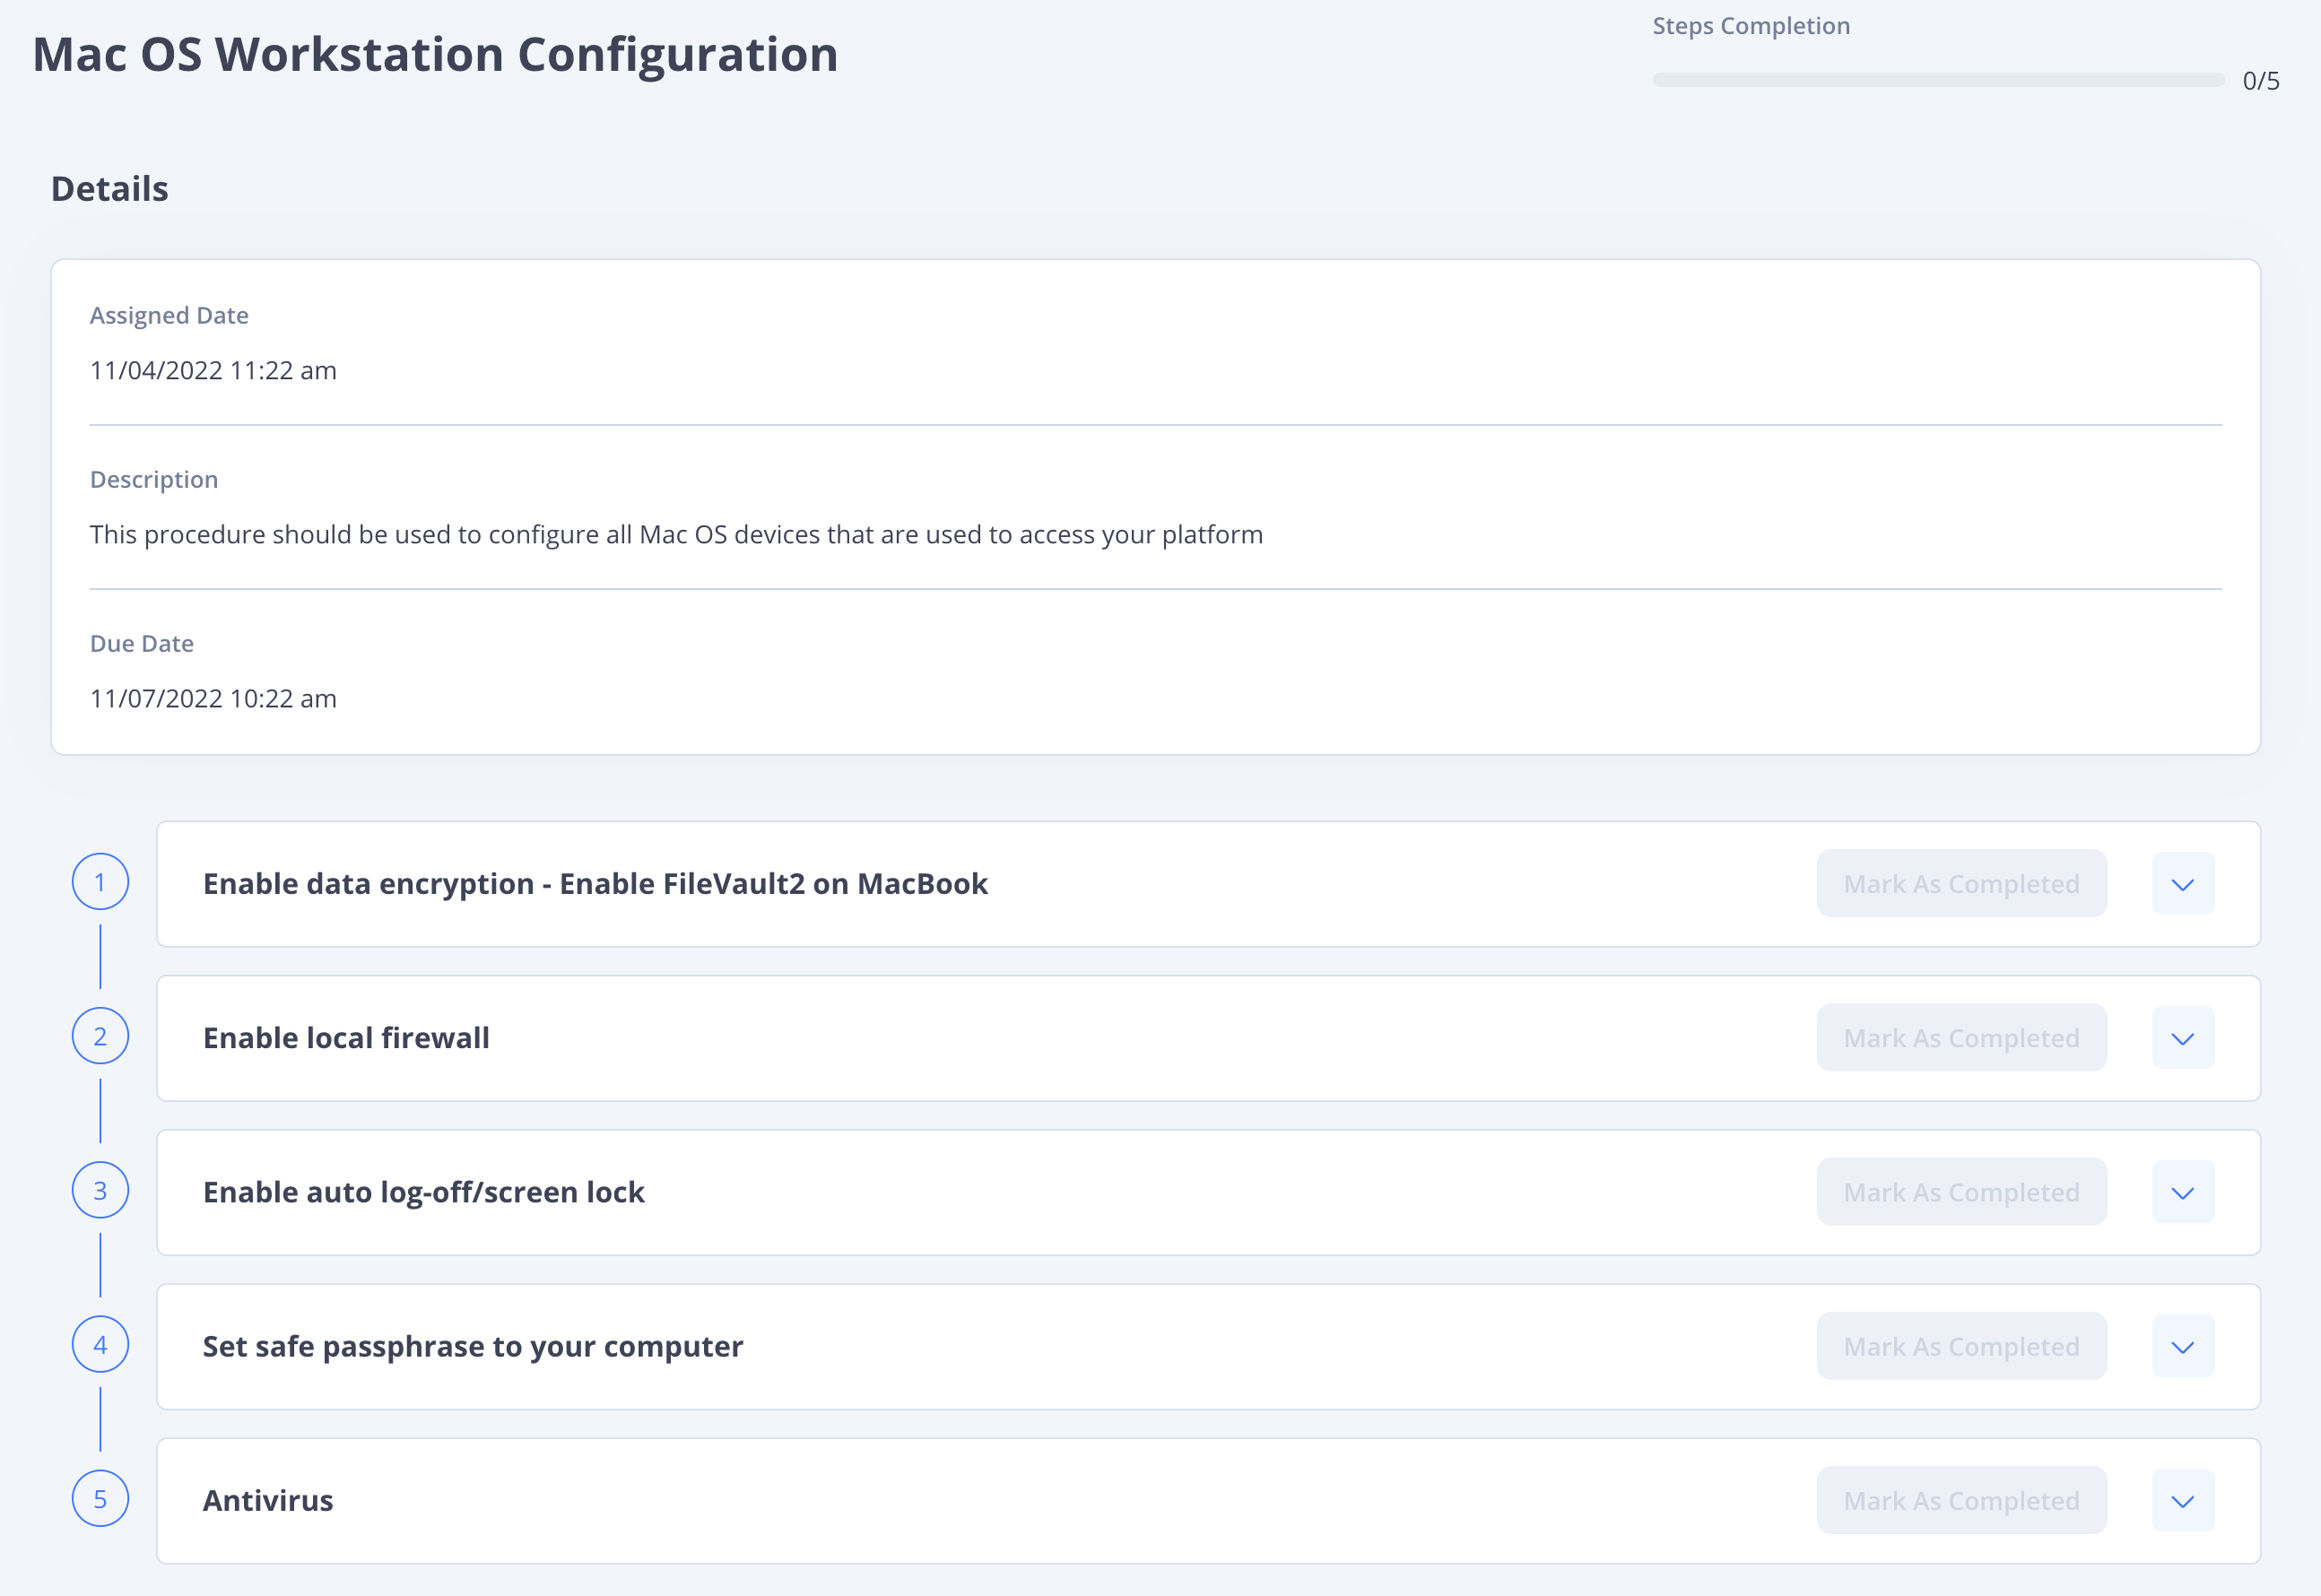
Task: Mark FileVault2 encryption step as completed
Action: coord(1961,884)
